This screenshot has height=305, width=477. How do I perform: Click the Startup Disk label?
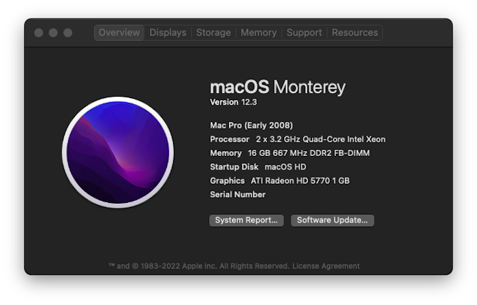pos(234,167)
